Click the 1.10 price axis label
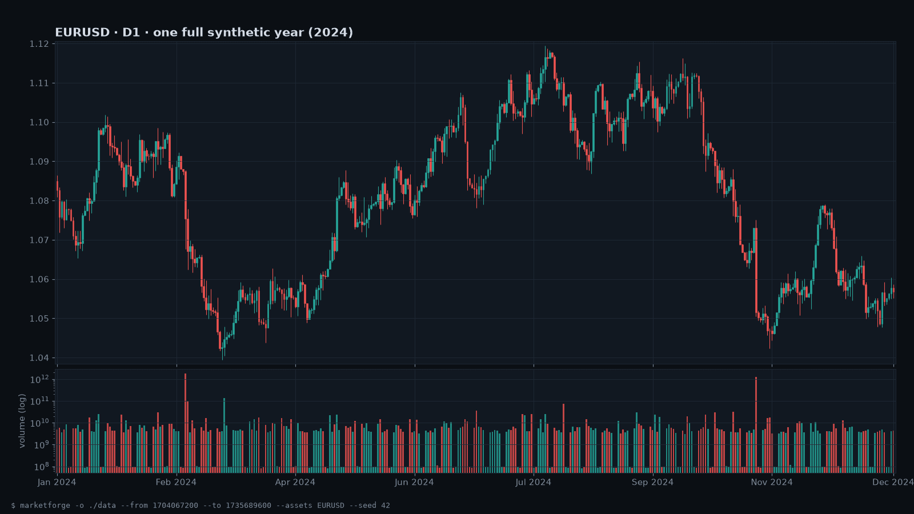Image resolution: width=914 pixels, height=514 pixels. (x=39, y=122)
